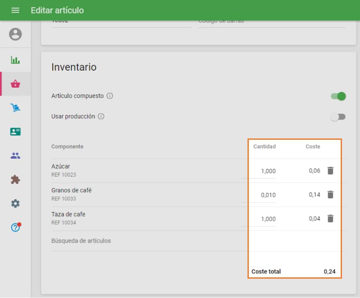Image resolution: width=360 pixels, height=298 pixels.
Task: Open the customer display card icon
Action: (15, 132)
